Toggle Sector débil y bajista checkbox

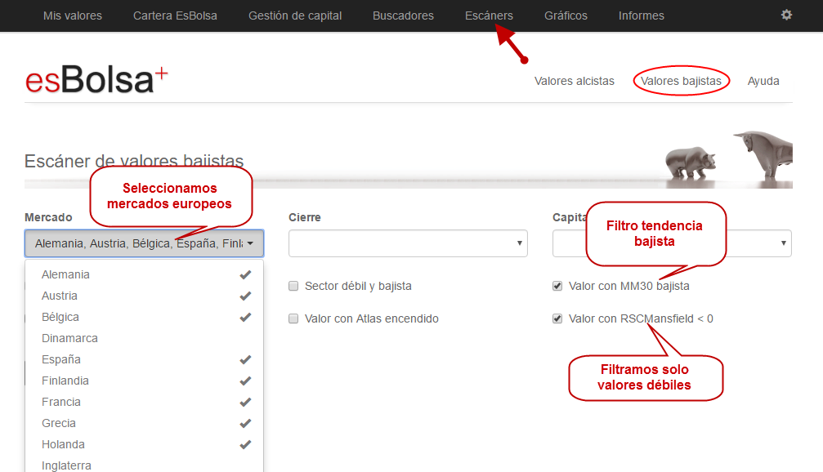tap(293, 287)
